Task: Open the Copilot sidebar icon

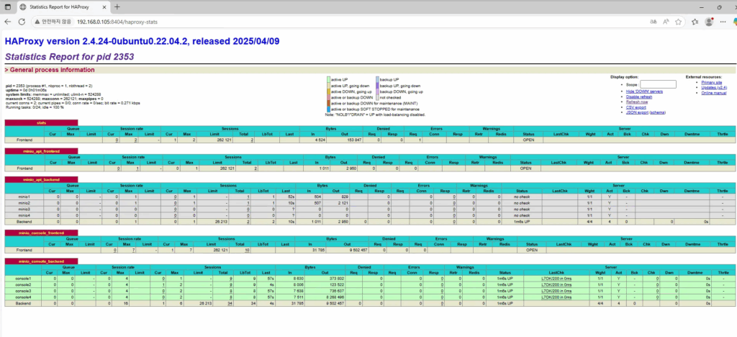Action: 735,22
